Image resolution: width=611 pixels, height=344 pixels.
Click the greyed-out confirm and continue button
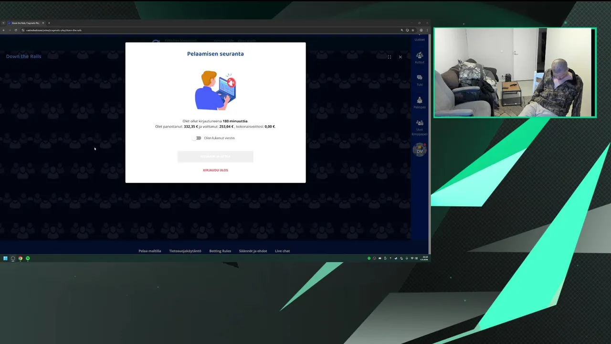215,156
